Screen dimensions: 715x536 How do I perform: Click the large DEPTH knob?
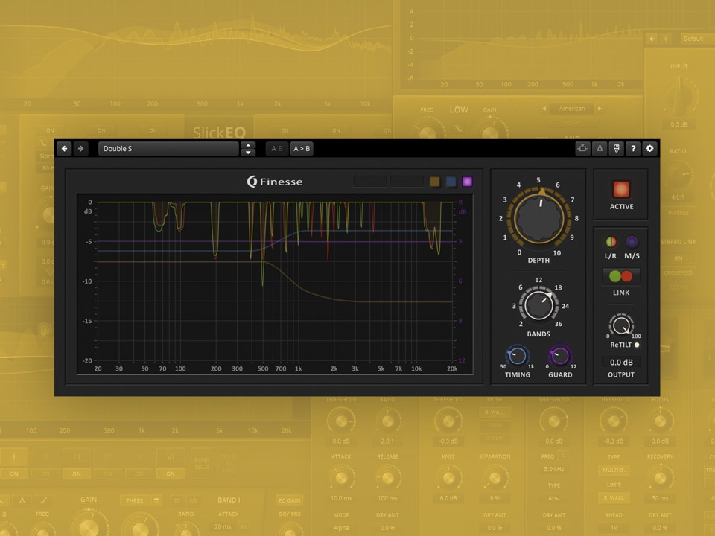pyautogui.click(x=539, y=218)
